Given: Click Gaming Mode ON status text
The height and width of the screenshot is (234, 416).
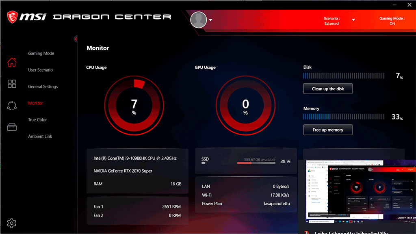Looking at the screenshot, I should tap(392, 21).
